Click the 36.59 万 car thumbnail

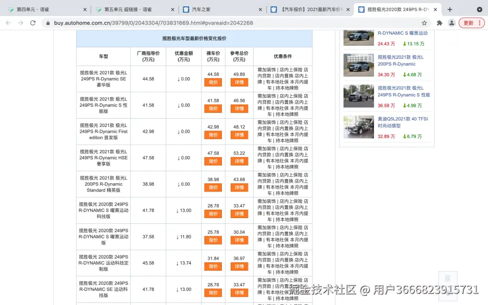coord(358,96)
